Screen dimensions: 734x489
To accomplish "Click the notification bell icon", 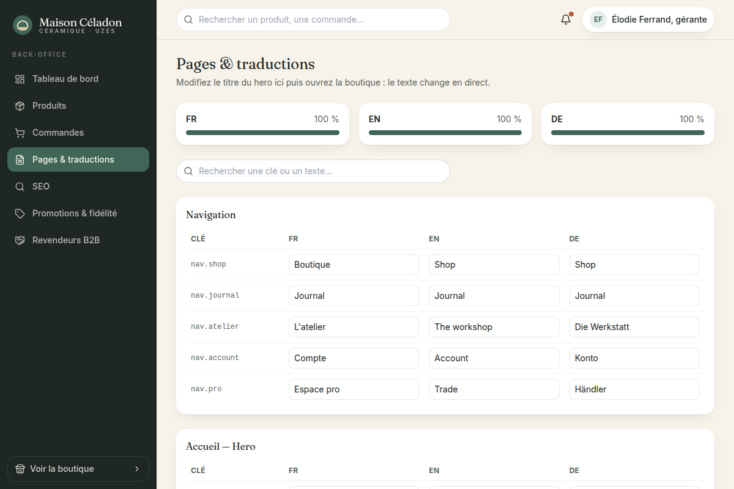I will 566,20.
